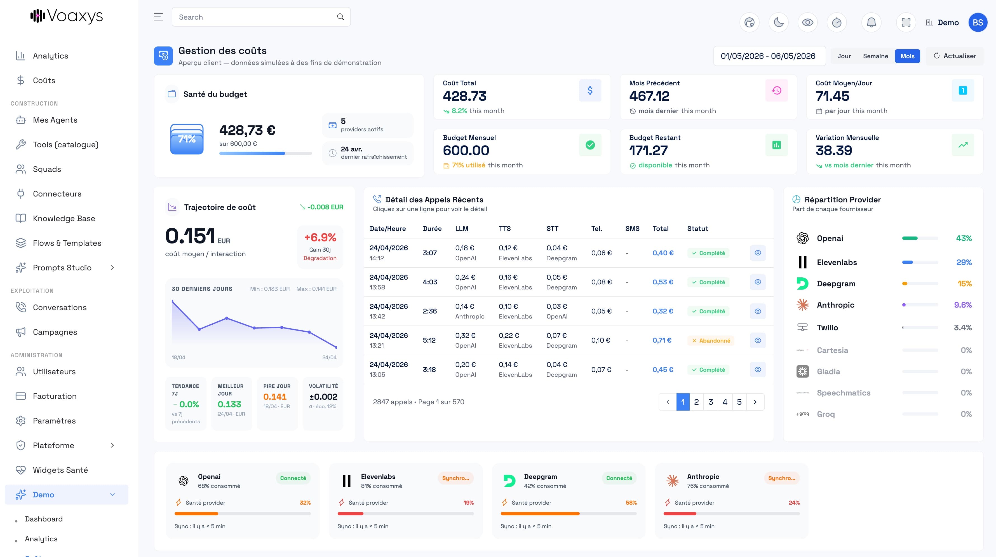Click the Conversations phone icon

[20, 308]
